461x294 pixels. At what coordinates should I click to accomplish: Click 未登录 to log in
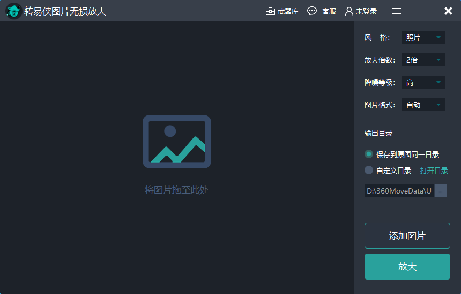[361, 11]
